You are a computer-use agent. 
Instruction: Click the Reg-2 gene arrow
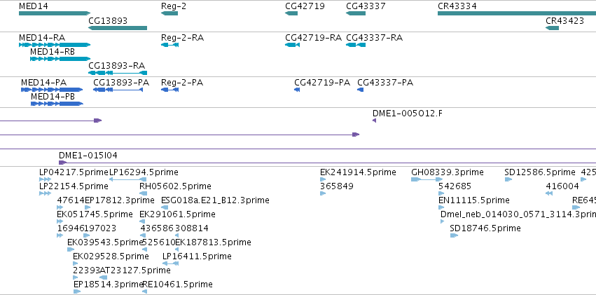coord(169,13)
